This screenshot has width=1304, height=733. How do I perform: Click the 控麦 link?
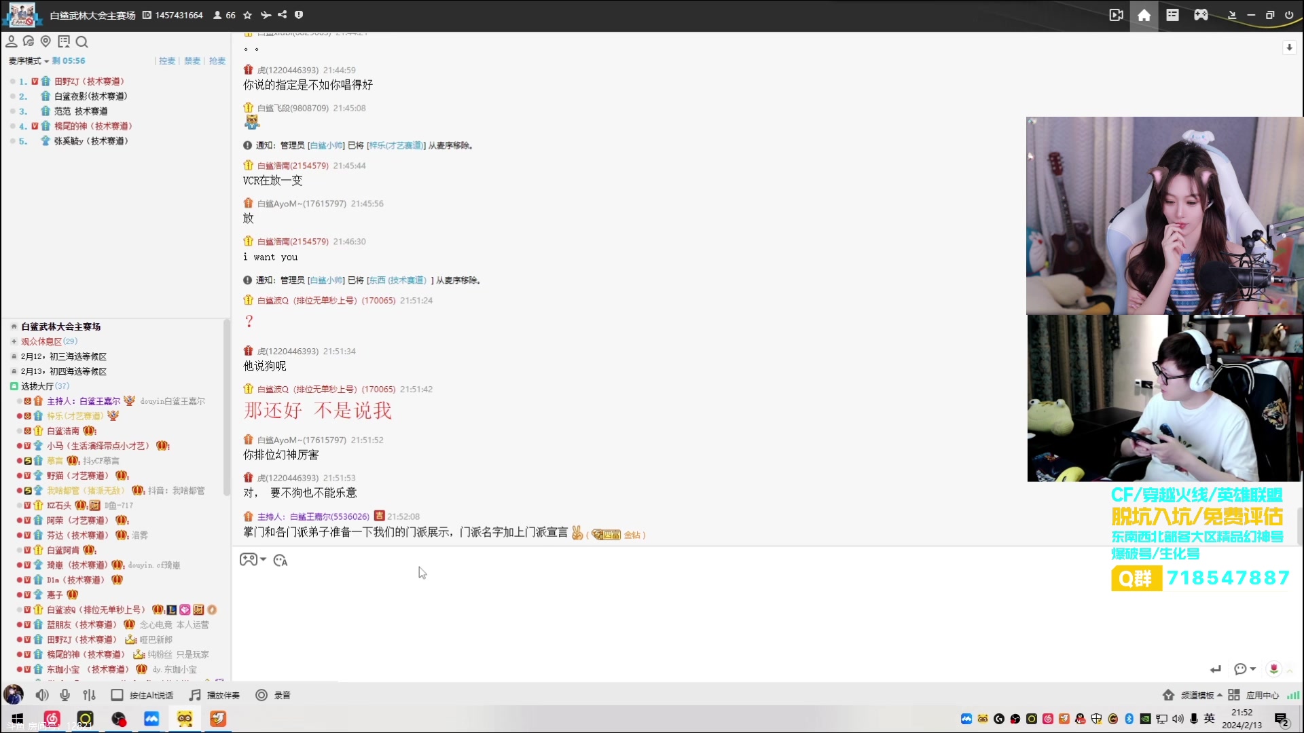pyautogui.click(x=167, y=61)
